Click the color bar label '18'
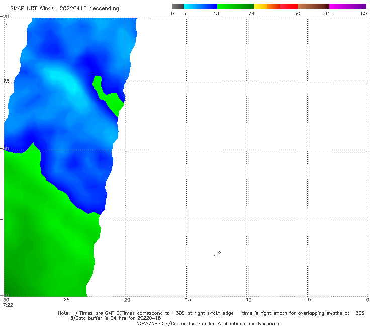This screenshot has height=327, width=372. [x=216, y=13]
